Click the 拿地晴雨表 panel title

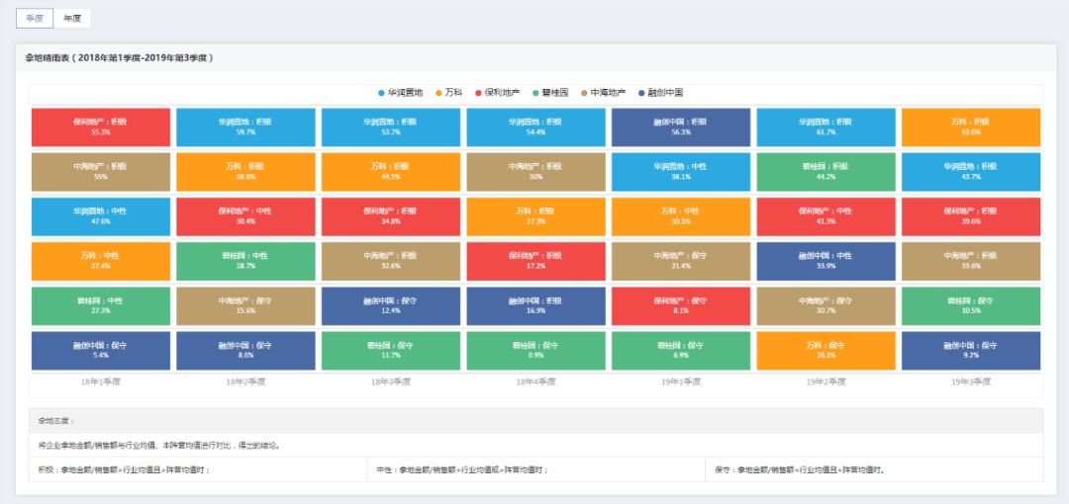120,58
